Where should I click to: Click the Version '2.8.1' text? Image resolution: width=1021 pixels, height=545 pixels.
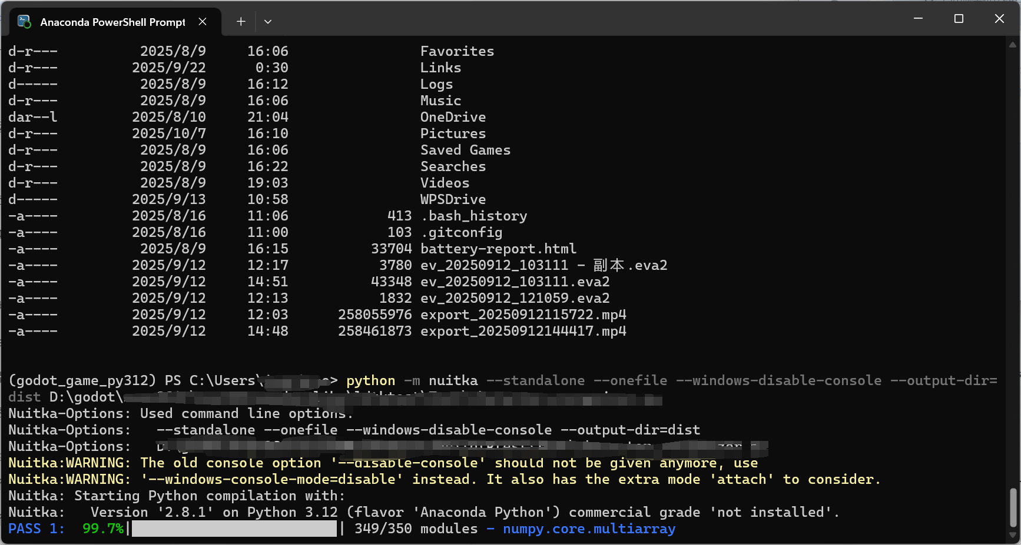click(152, 512)
